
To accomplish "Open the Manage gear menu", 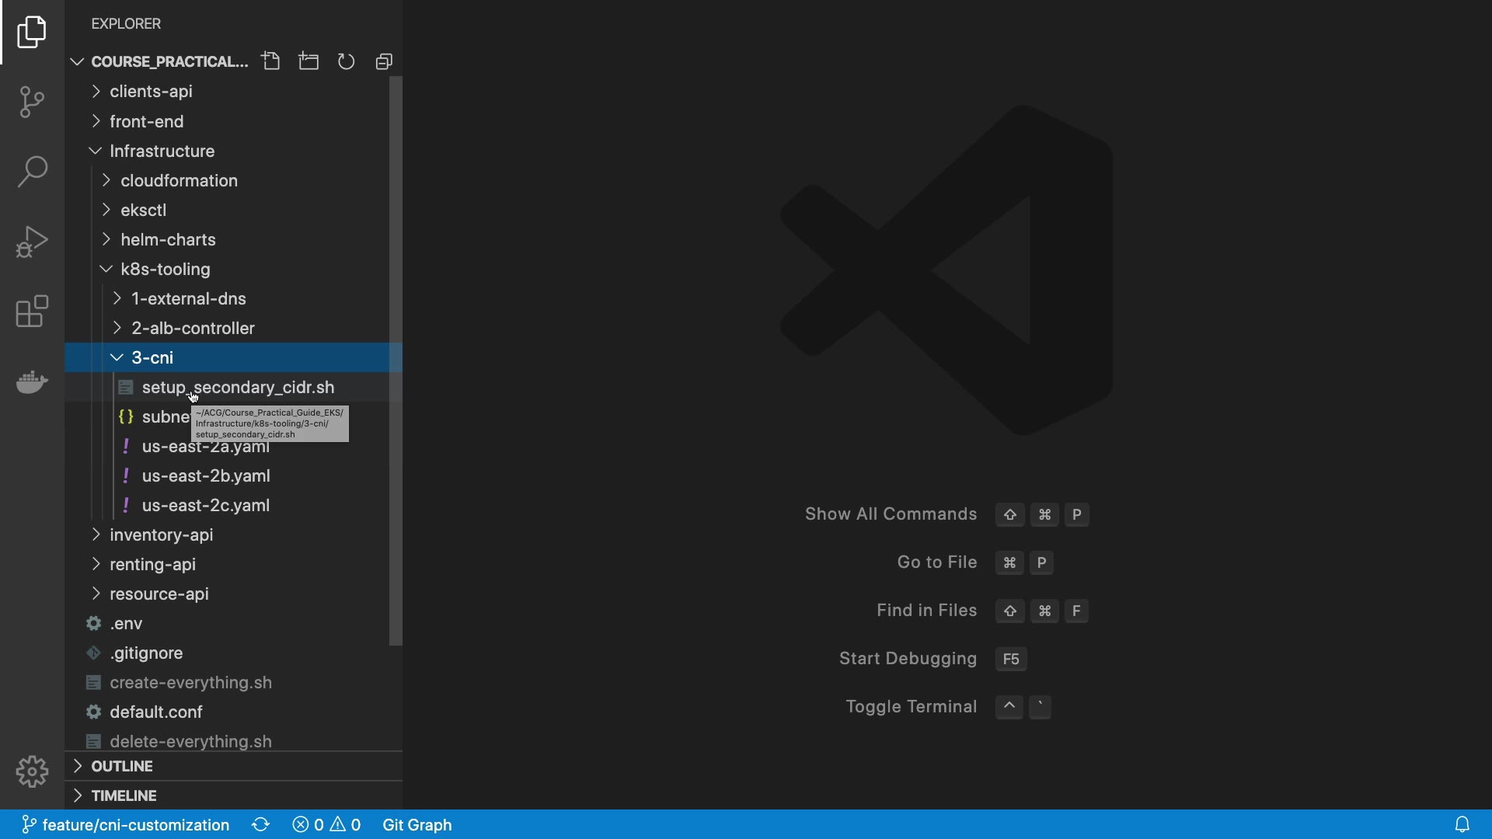I will coord(32,771).
